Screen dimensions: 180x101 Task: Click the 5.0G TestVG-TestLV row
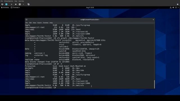(54, 36)
